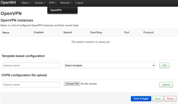Open the Status menu
178x104 pixels.
click(26, 3)
